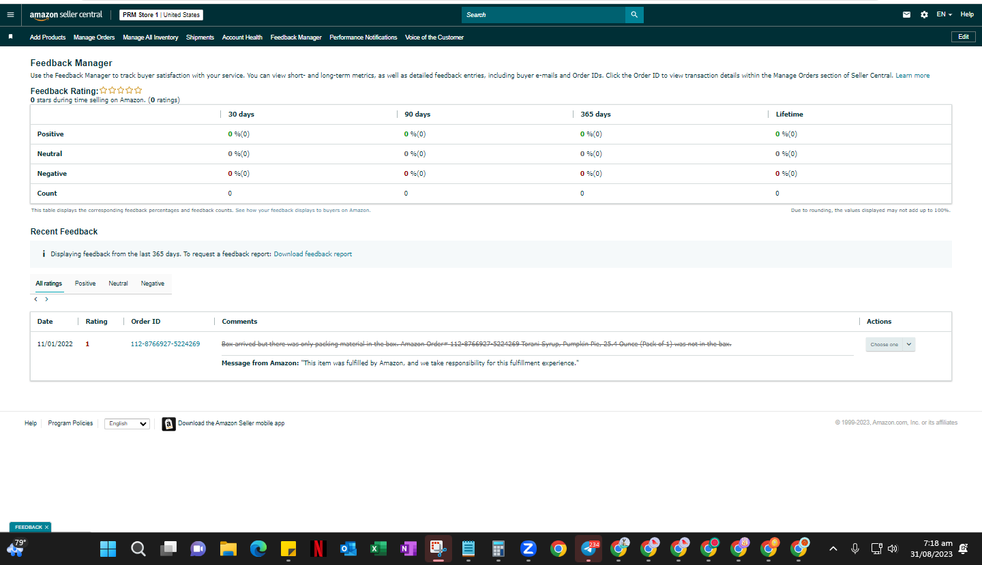Open Voice of the Customer
Image resolution: width=982 pixels, height=565 pixels.
point(434,37)
